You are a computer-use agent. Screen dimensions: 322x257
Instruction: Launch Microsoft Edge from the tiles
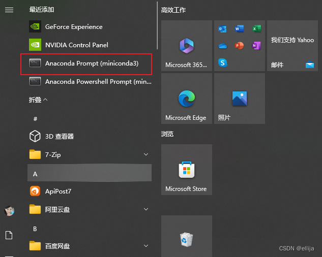pyautogui.click(x=186, y=99)
